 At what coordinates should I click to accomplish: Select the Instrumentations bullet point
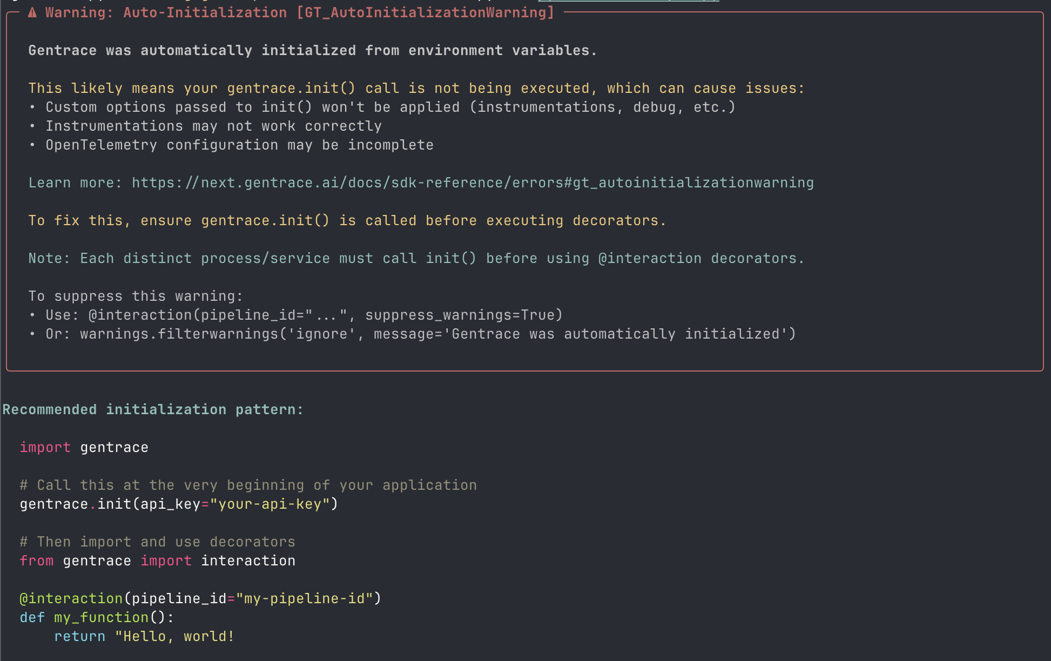tap(214, 126)
